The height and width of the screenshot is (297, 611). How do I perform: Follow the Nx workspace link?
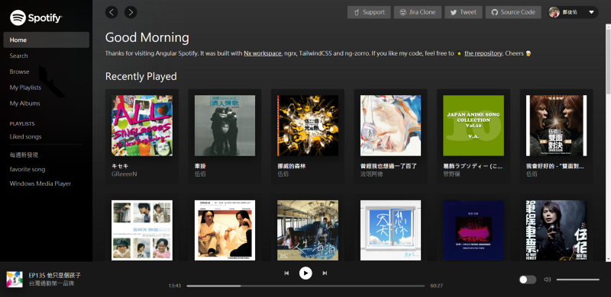[263, 53]
